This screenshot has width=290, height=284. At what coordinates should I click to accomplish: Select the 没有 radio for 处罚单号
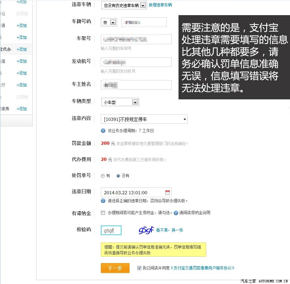click(x=118, y=176)
